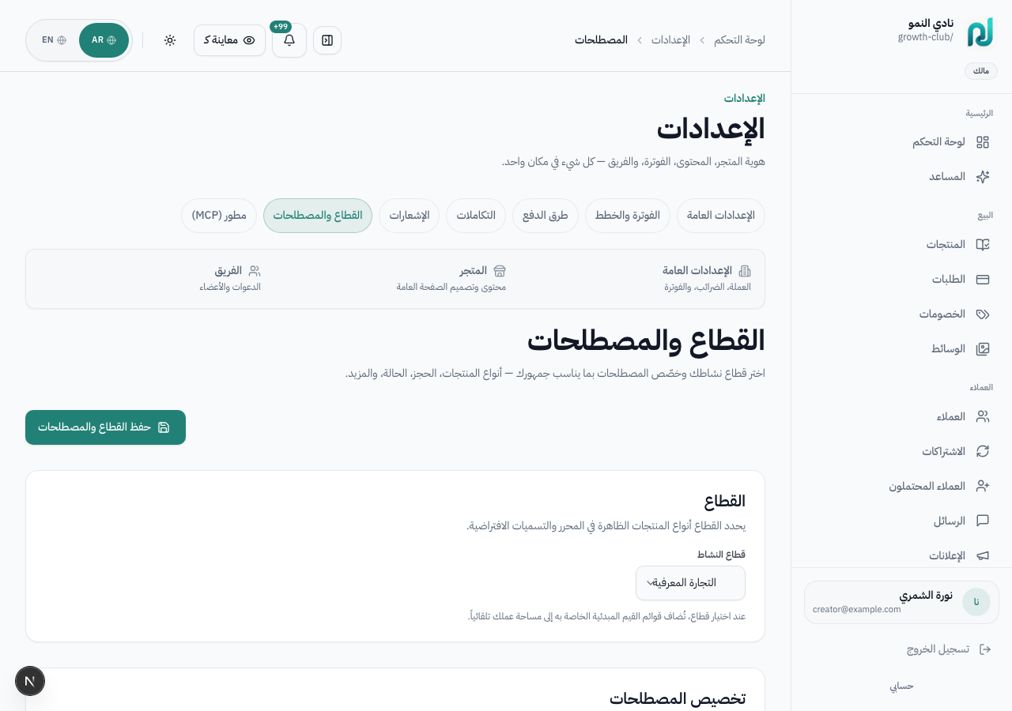Select the الإشعارات tab
The height and width of the screenshot is (711, 1012).
[x=409, y=216]
